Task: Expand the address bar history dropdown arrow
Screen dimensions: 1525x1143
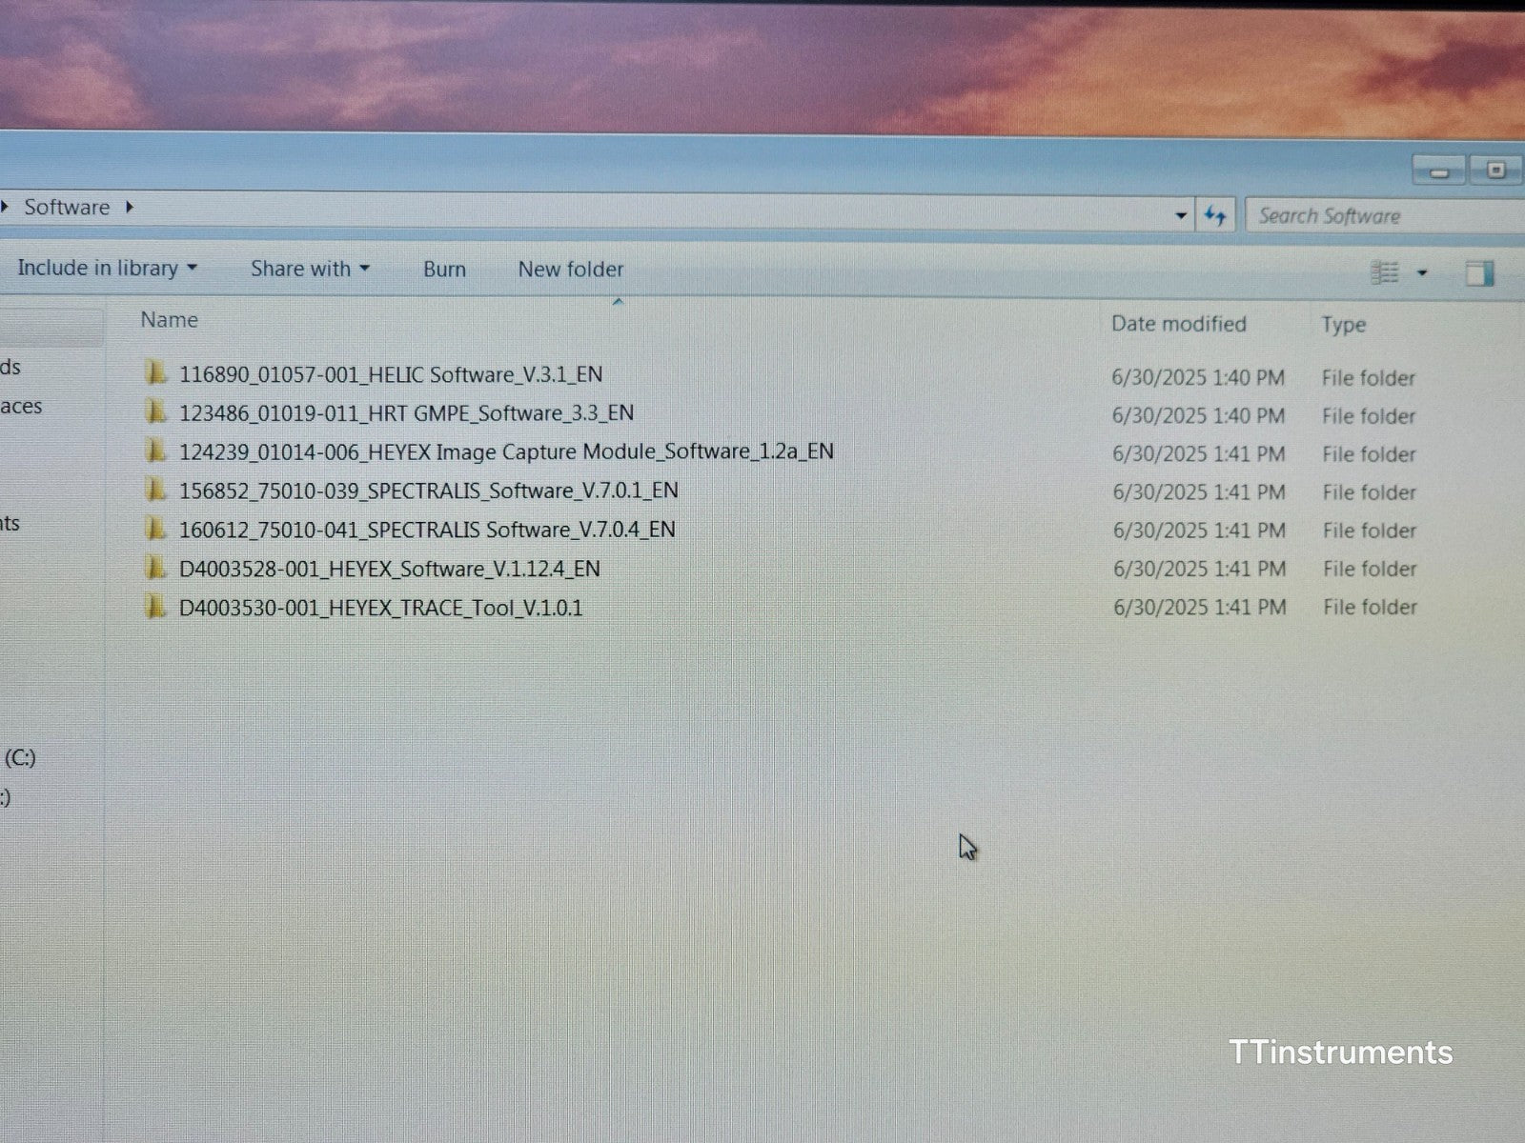Action: coord(1181,215)
